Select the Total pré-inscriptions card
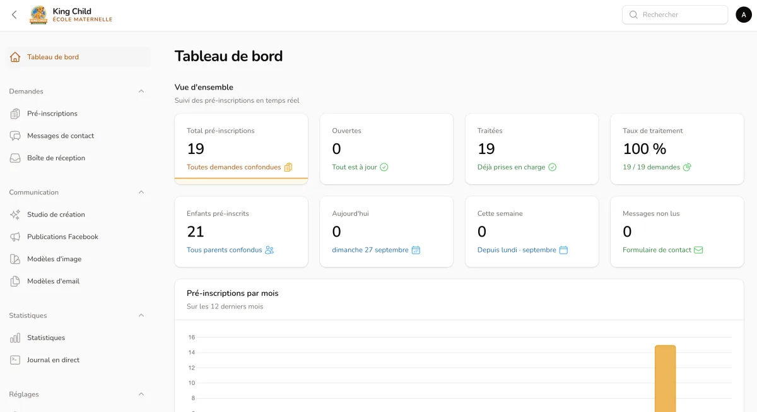Image resolution: width=757 pixels, height=412 pixels. (241, 149)
